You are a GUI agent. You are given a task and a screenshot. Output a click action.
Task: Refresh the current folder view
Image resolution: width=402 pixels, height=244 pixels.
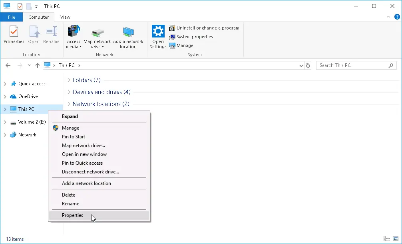308,65
